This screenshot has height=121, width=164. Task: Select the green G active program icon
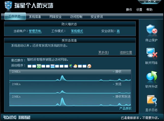pyautogui.click(x=39, y=66)
